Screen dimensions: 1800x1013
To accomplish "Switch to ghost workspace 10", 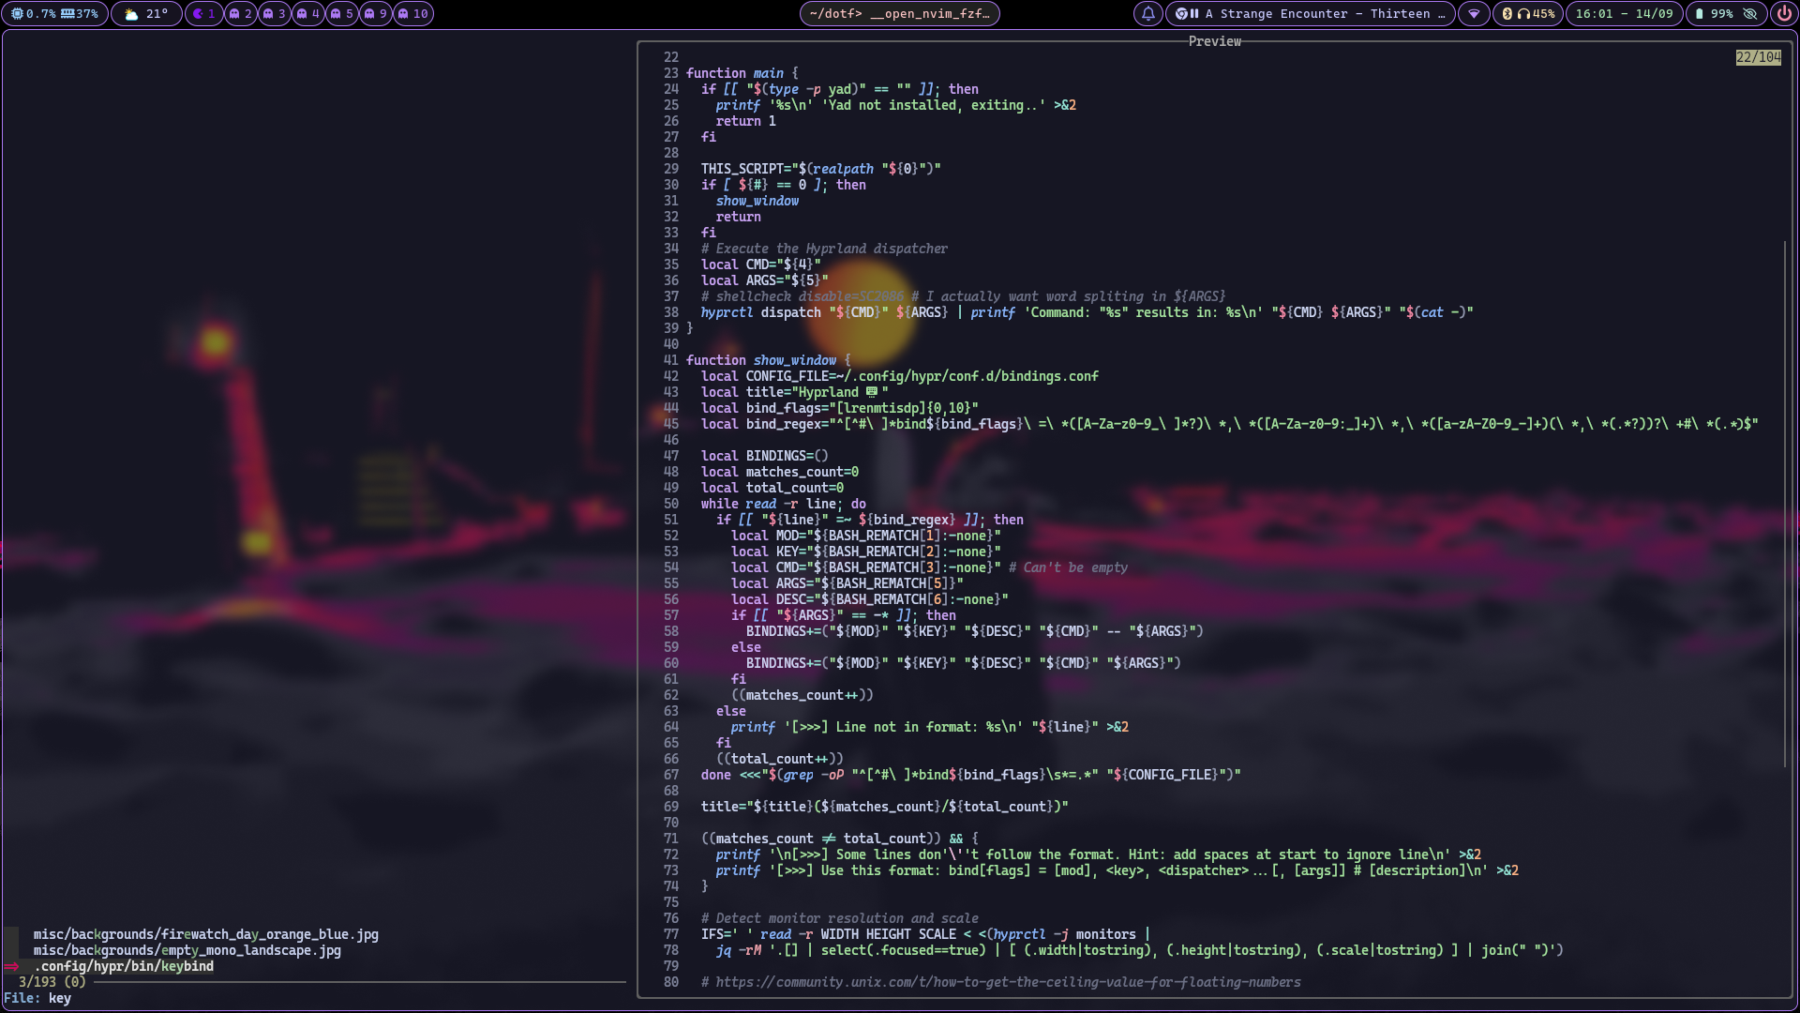I will pos(413,14).
